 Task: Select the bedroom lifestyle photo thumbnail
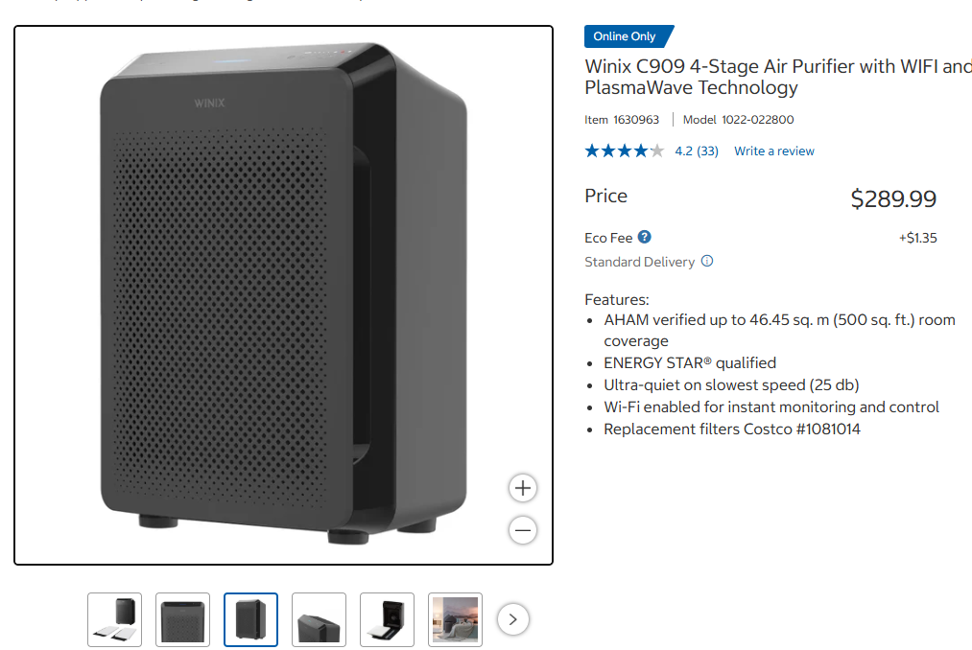(x=455, y=619)
